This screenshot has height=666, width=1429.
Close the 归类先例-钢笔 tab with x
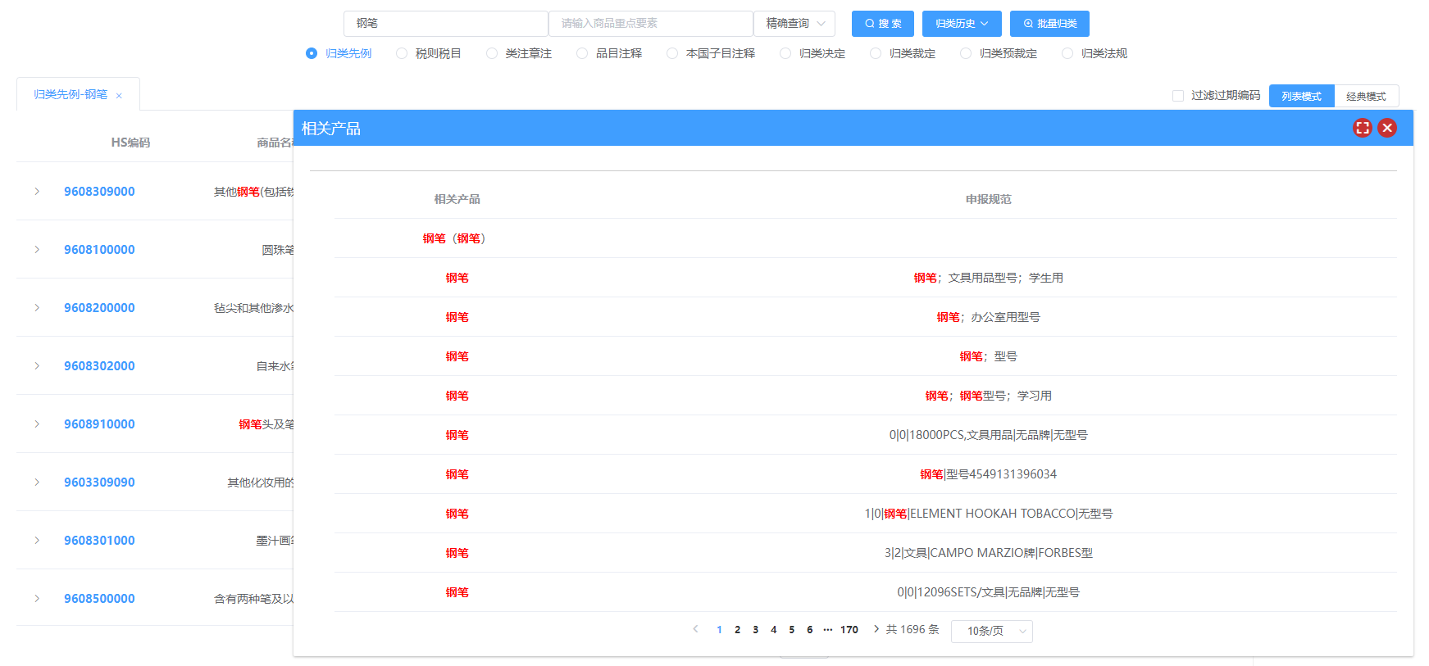tap(119, 96)
